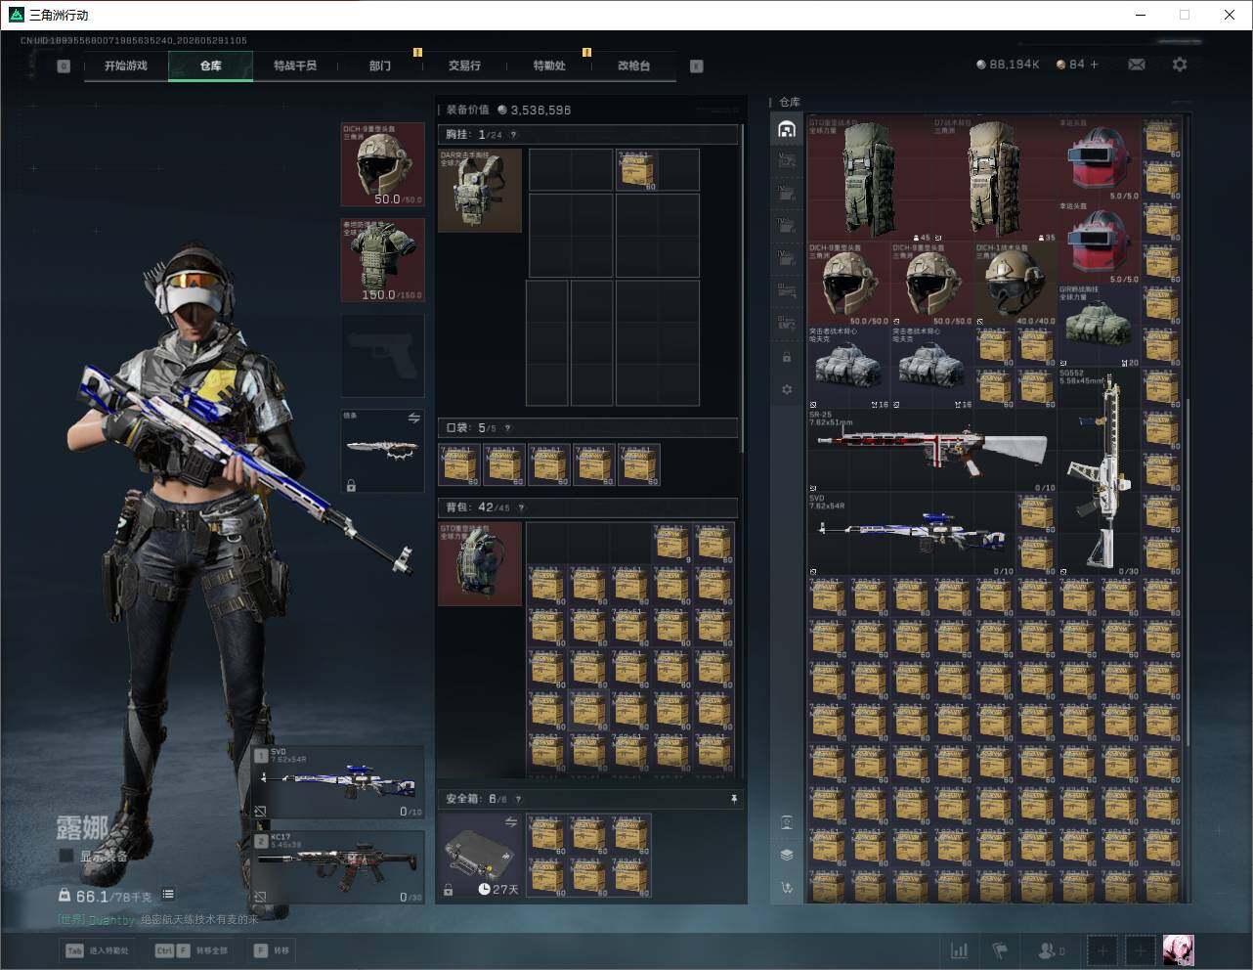Screen dimensions: 1253x970
Task: Click the swap arrows on the secure case
Action: click(x=510, y=822)
